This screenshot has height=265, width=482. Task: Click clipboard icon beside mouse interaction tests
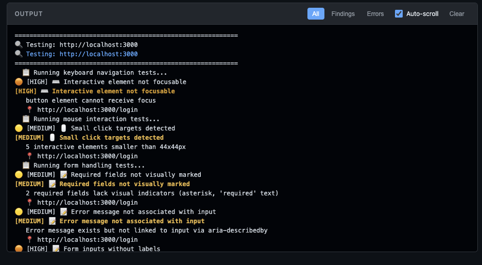26,119
